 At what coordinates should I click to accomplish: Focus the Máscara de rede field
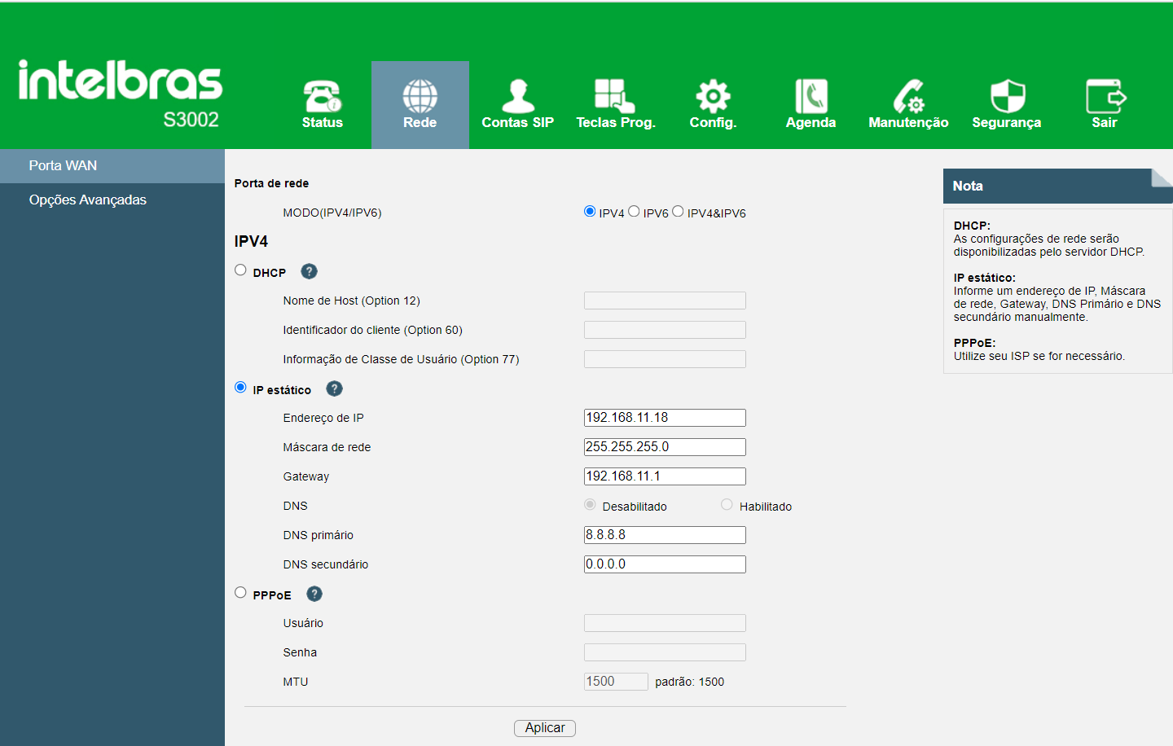(665, 447)
